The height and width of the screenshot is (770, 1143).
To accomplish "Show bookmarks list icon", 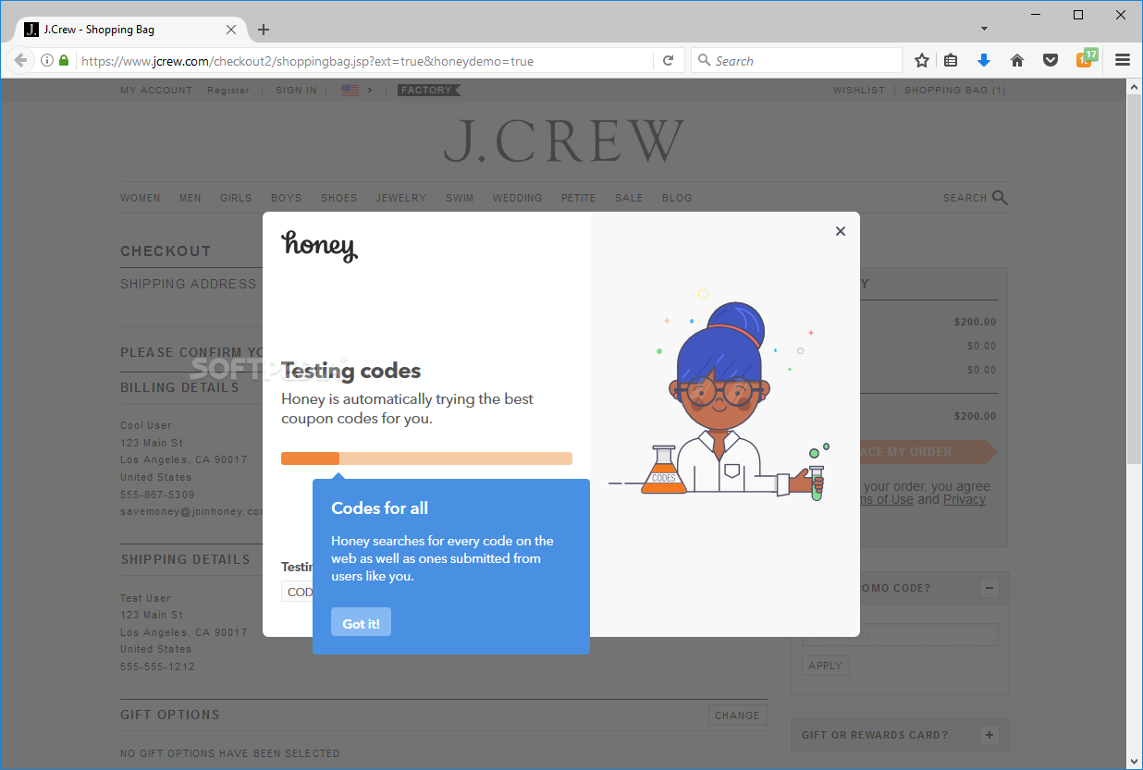I will (x=951, y=60).
